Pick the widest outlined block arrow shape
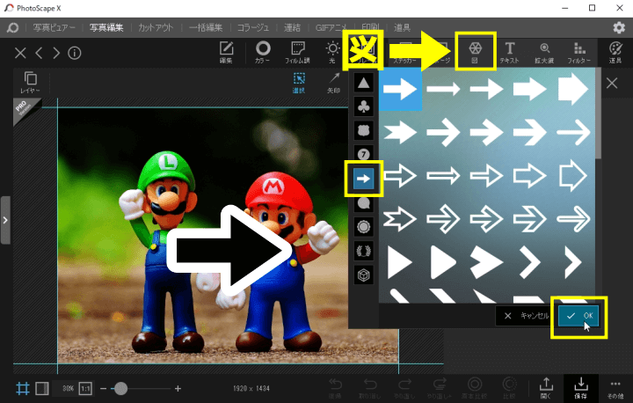Screen dimensions: 633x403 [x=573, y=175]
